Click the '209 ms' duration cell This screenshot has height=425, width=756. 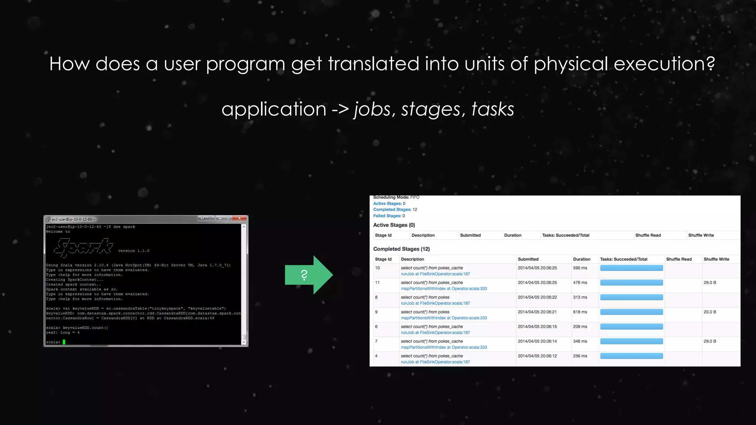click(580, 326)
